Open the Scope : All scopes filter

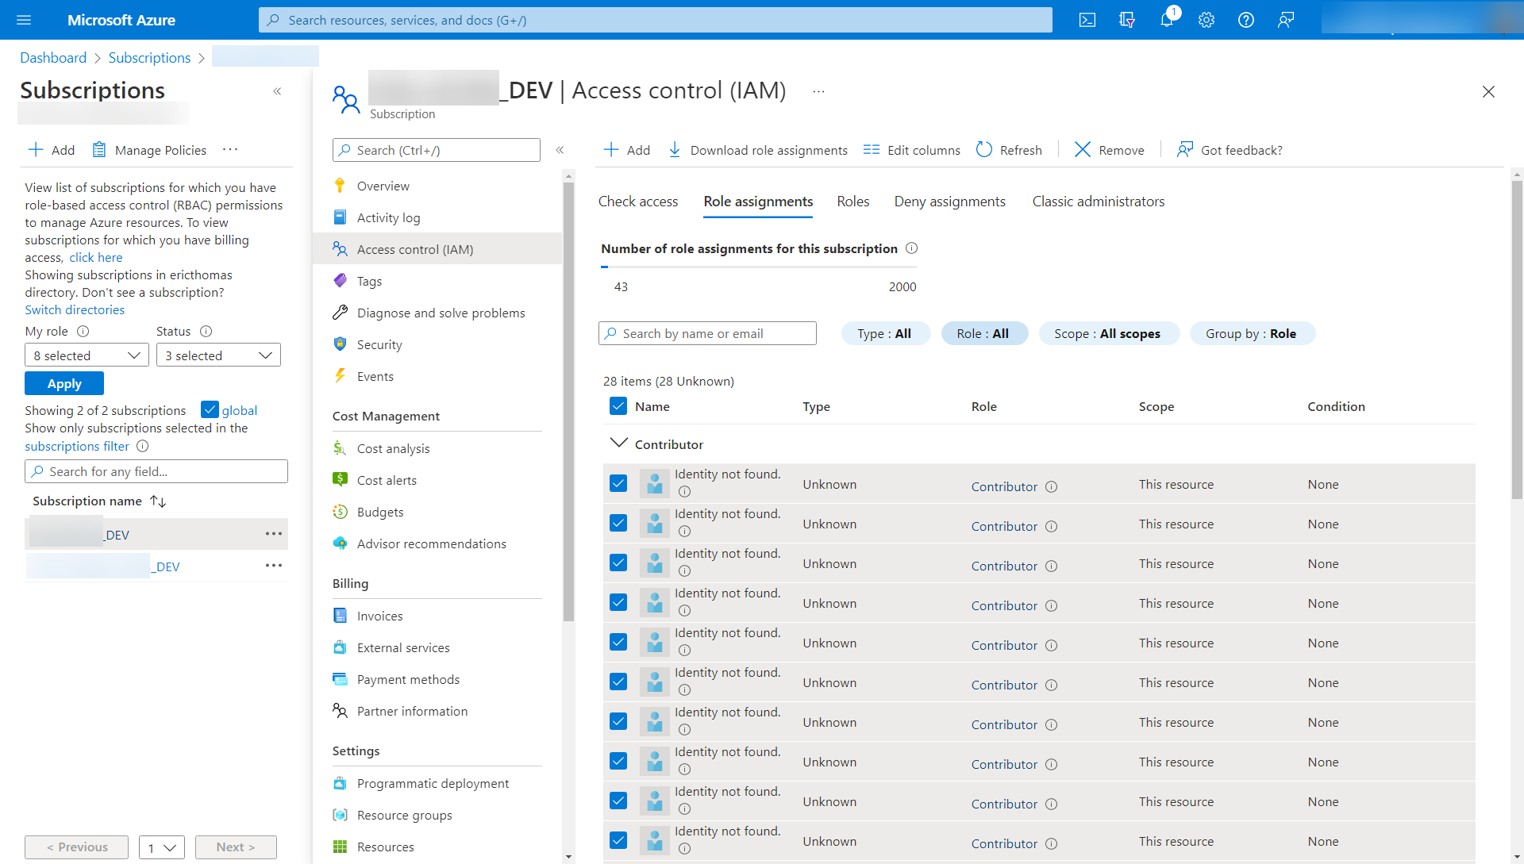[x=1108, y=334]
